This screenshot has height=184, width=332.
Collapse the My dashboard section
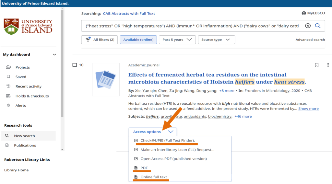pos(54,55)
